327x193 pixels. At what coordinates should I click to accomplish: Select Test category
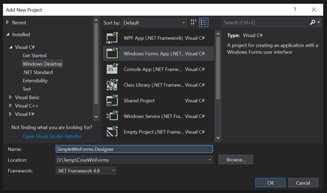pyautogui.click(x=27, y=89)
